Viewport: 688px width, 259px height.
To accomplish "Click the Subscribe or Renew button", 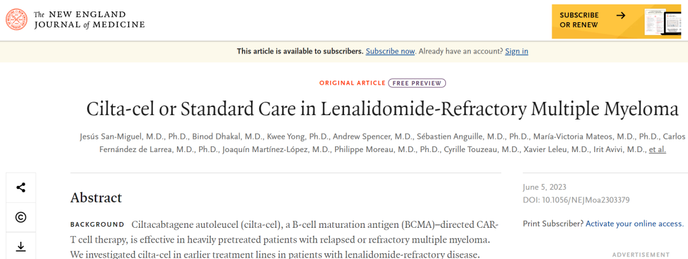I will (617, 22).
